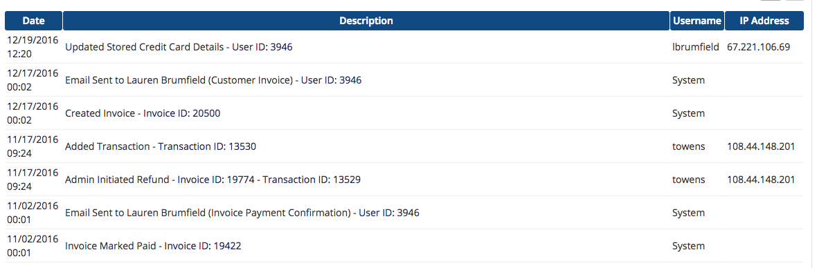The height and width of the screenshot is (268, 817).
Task: Click Created Invoice ID 20500 entry
Action: (x=143, y=113)
